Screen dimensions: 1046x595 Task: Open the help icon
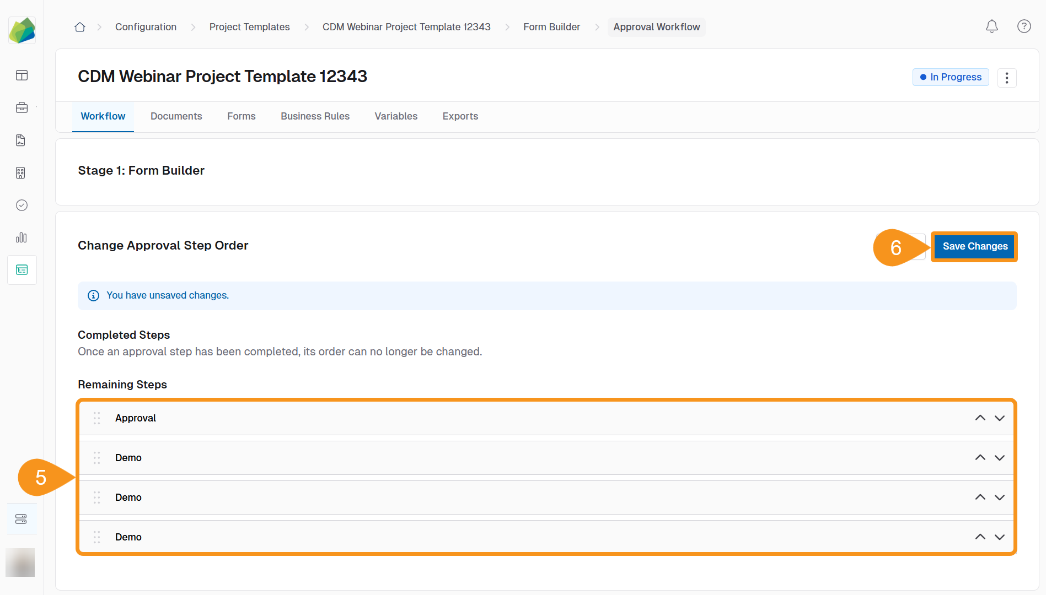point(1023,26)
